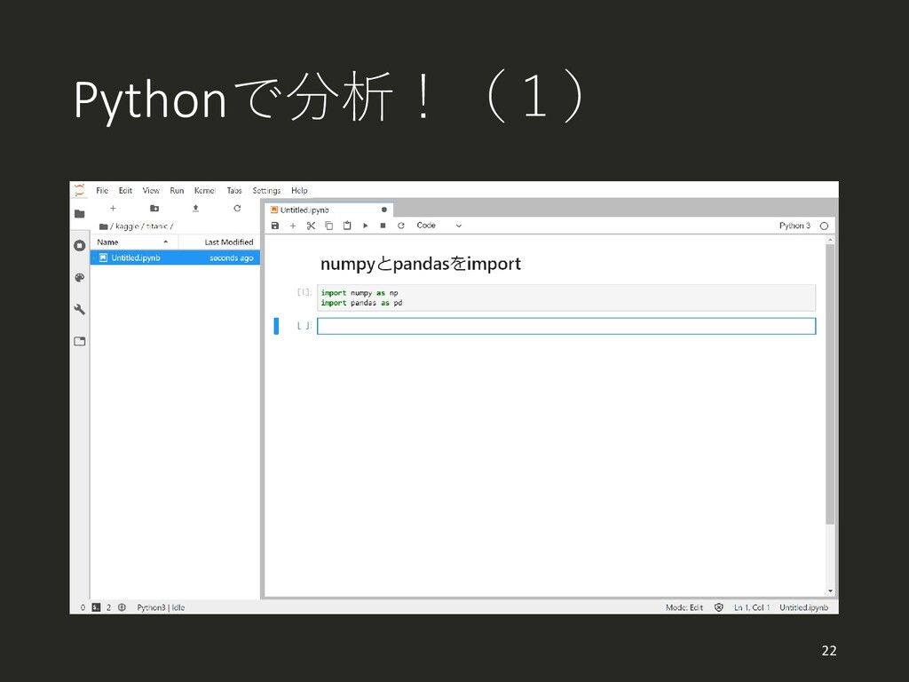Open the Kernel menu
This screenshot has width=909, height=682.
(205, 190)
